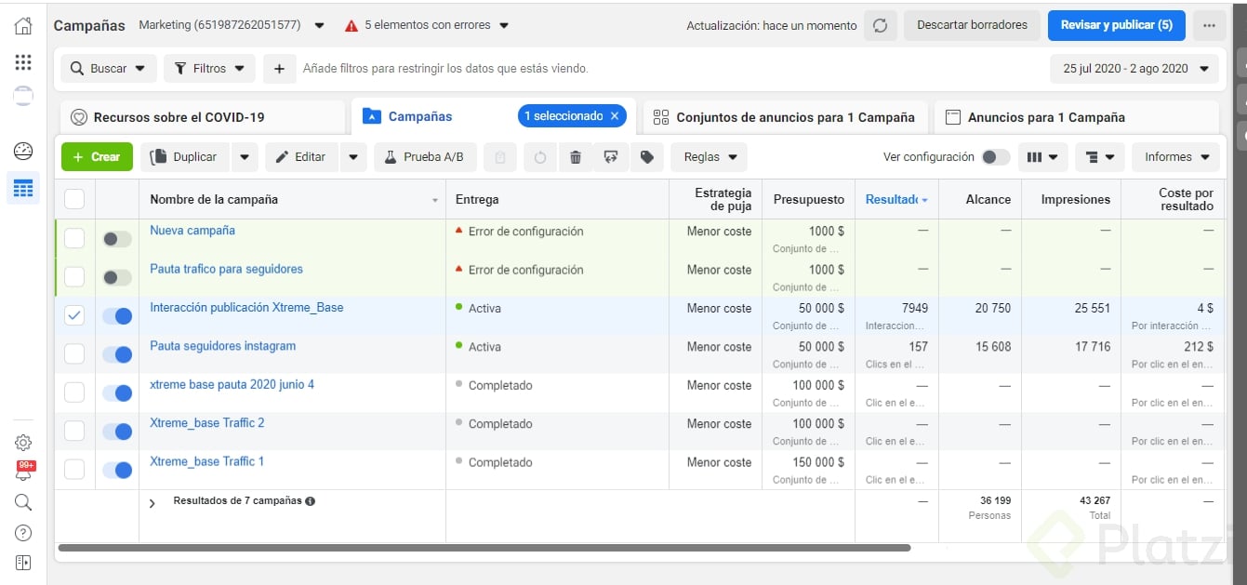
Task: Click the collapse sidebar panel icon
Action: click(23, 563)
